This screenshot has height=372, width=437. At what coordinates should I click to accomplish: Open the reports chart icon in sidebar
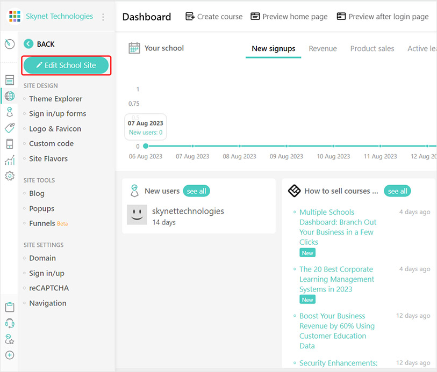pos(9,160)
